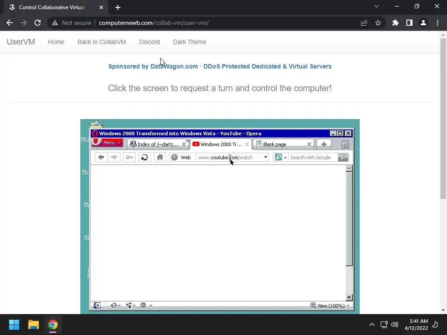Image resolution: width=447 pixels, height=335 pixels.
Task: Open Chrome extensions puzzle icon
Action: click(x=395, y=23)
